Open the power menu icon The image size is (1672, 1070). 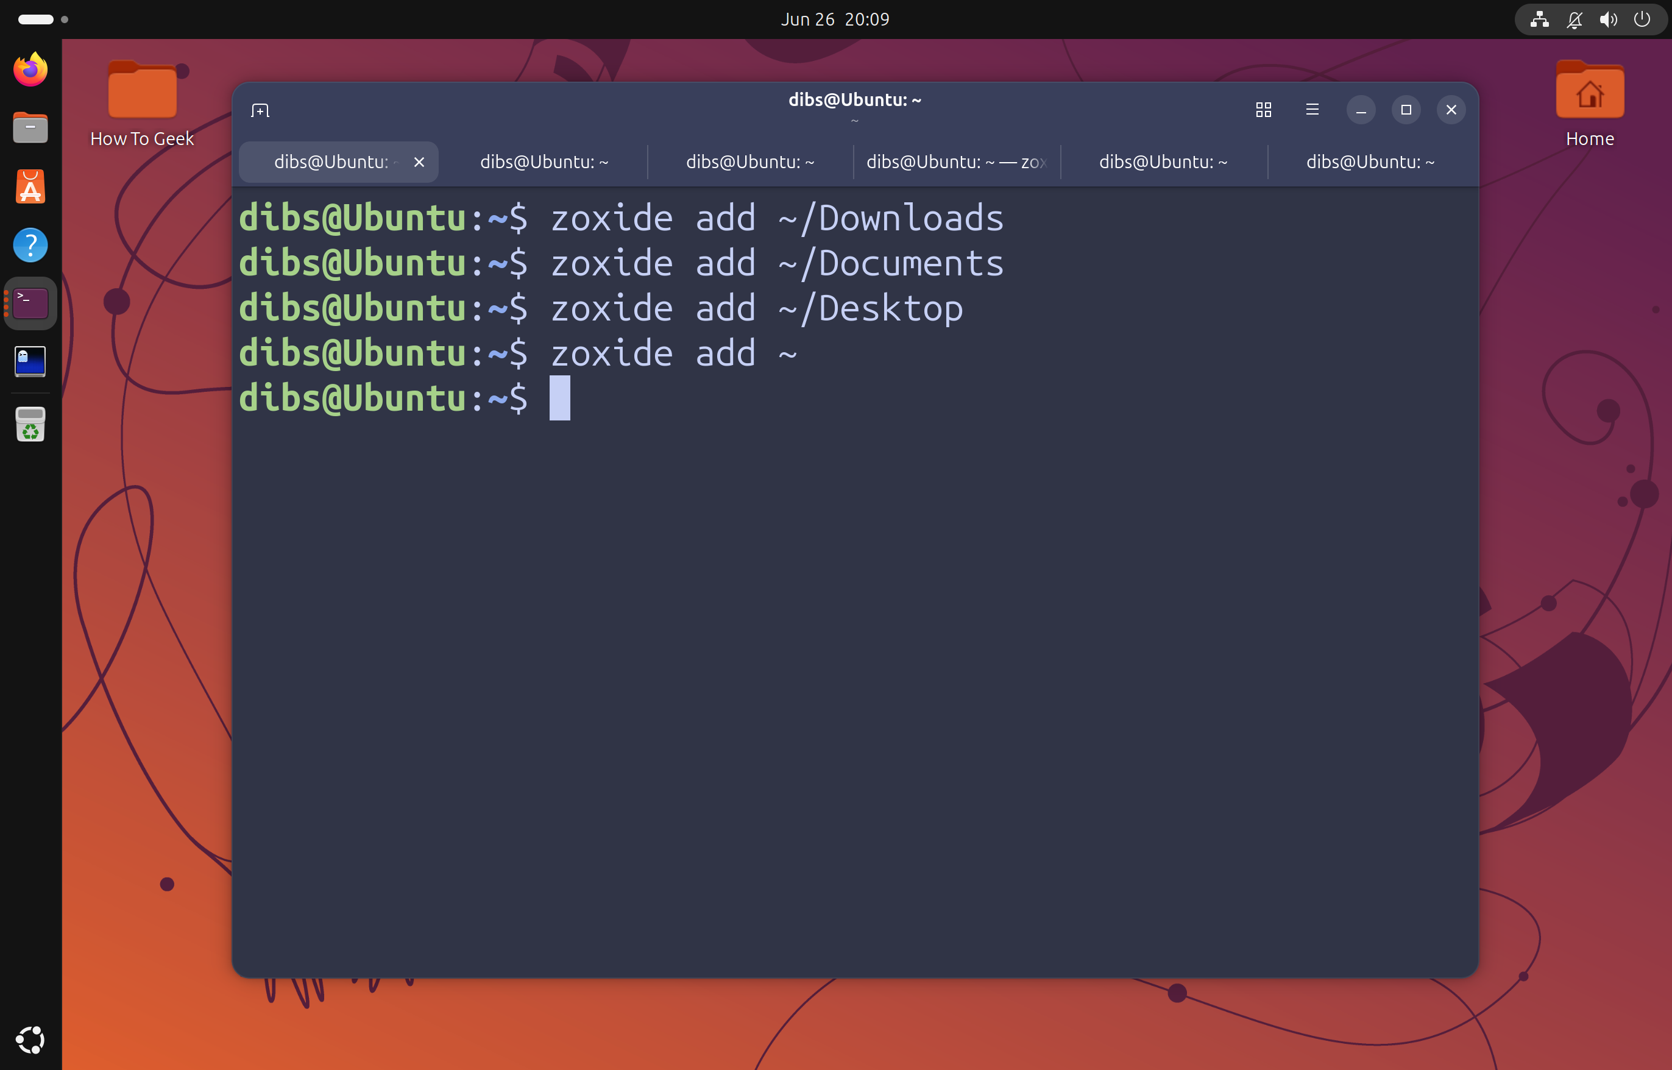1642,19
